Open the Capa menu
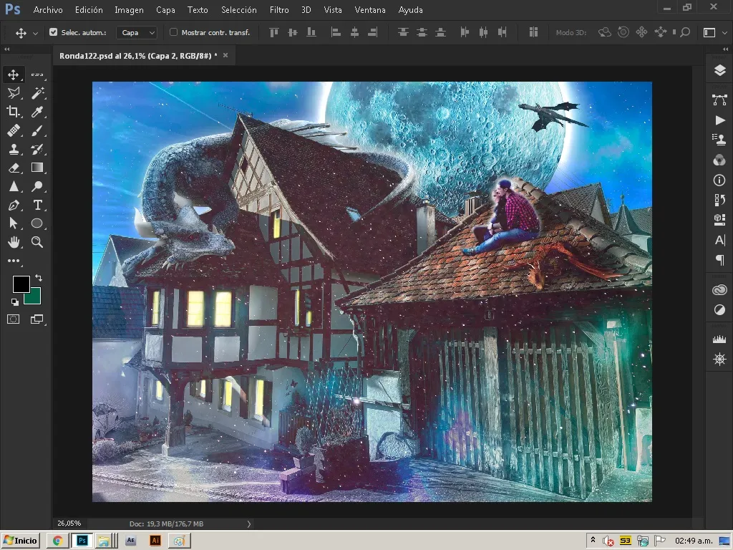 pos(165,10)
